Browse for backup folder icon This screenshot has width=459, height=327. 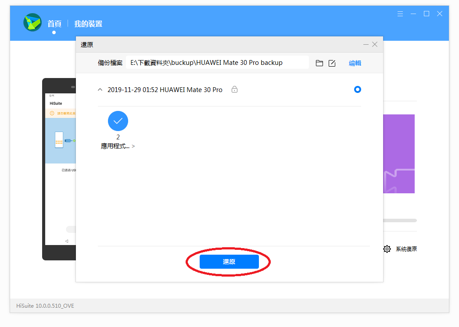(x=319, y=63)
